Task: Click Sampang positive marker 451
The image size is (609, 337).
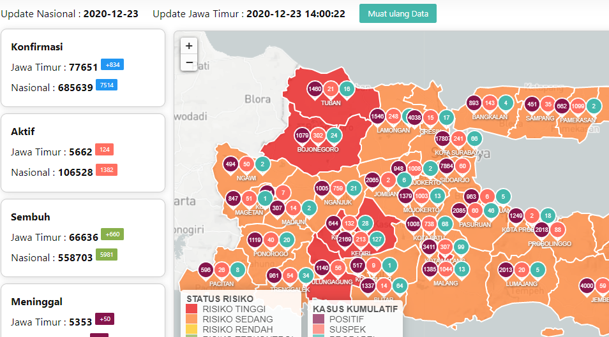Action: click(x=532, y=104)
